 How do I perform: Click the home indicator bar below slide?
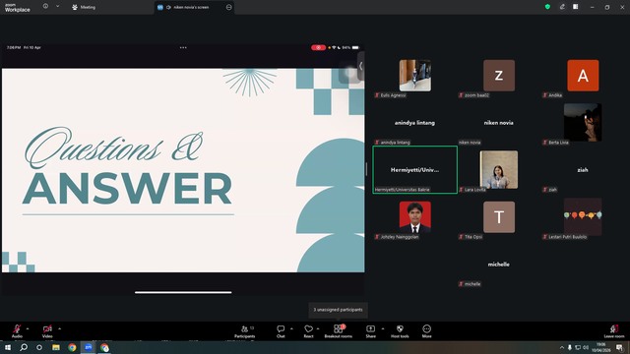pyautogui.click(x=183, y=293)
